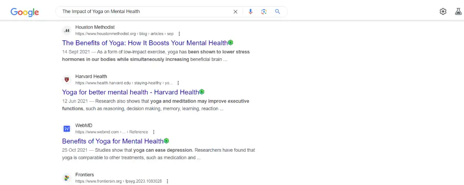
Task: Click WebMD favicon
Action: coord(67,129)
